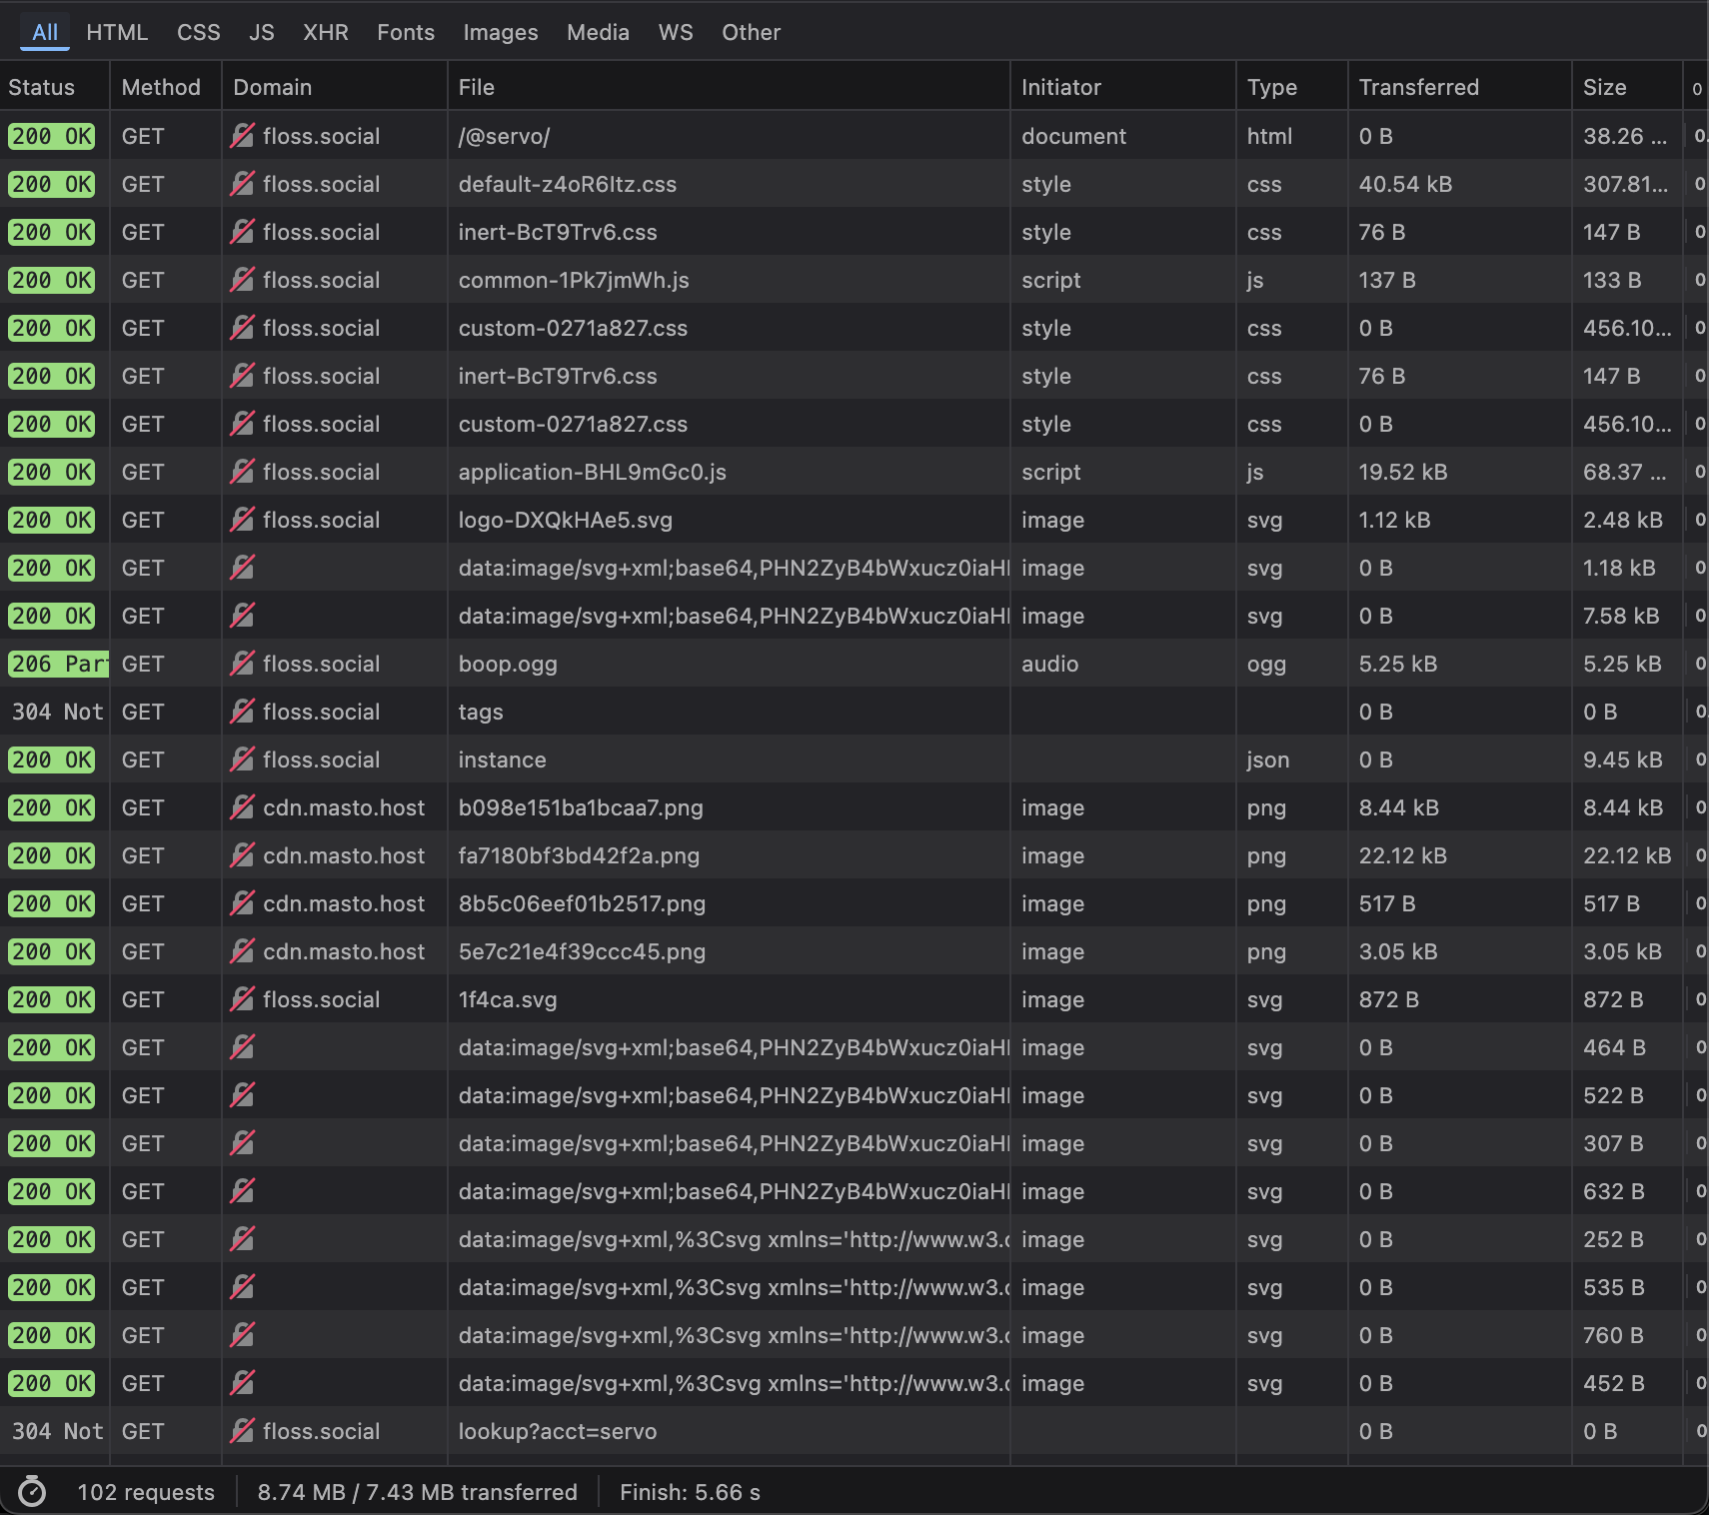Sort by the Status column header
The width and height of the screenshot is (1709, 1515).
pyautogui.click(x=42, y=87)
